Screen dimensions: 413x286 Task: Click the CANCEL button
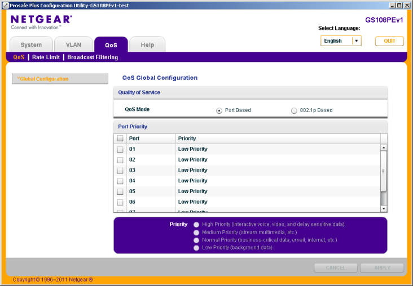(336, 267)
